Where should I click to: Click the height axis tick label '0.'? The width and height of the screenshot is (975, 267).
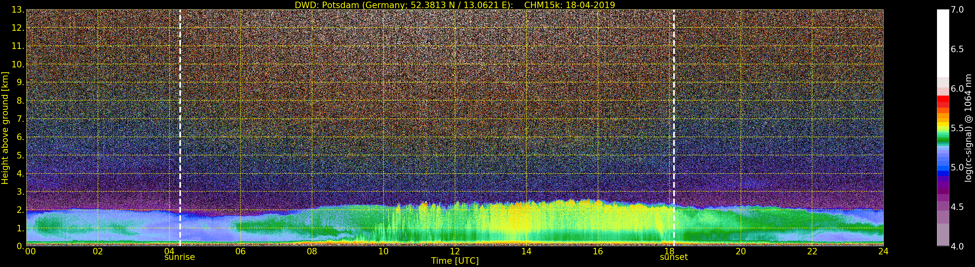coord(20,246)
